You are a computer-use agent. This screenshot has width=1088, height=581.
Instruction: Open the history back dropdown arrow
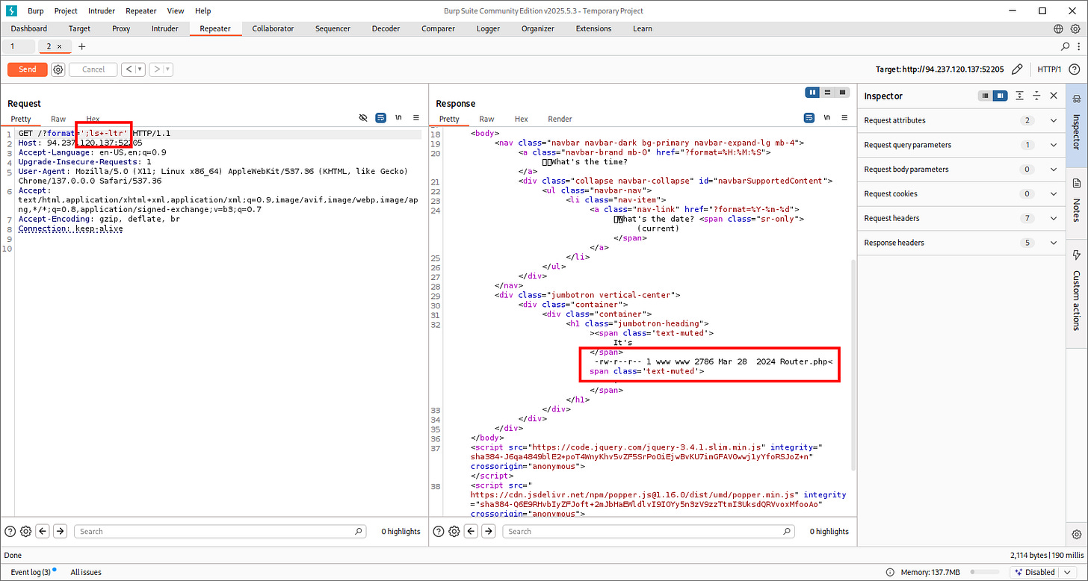tap(140, 69)
